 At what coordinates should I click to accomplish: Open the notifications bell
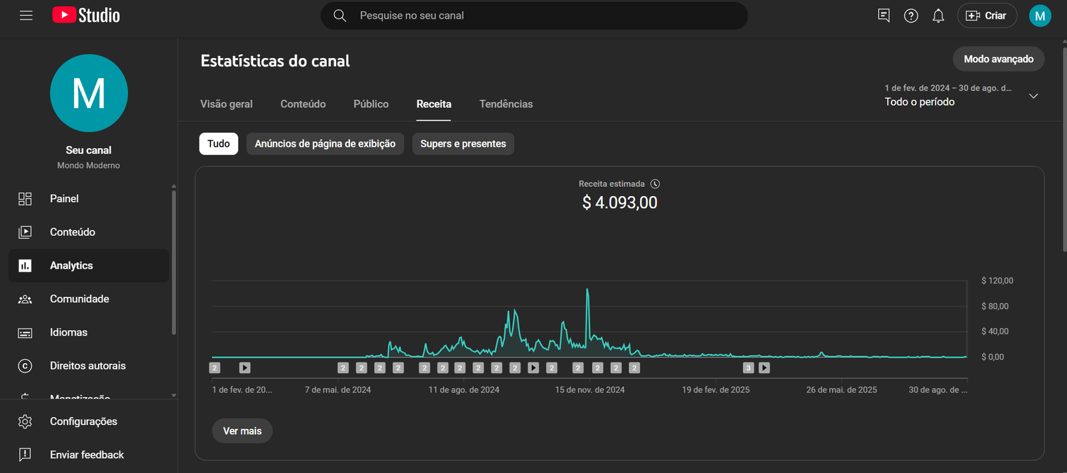coord(938,15)
